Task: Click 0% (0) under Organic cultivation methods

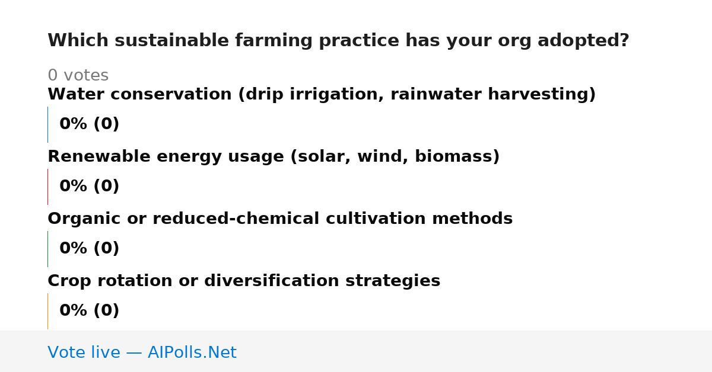Action: point(90,249)
